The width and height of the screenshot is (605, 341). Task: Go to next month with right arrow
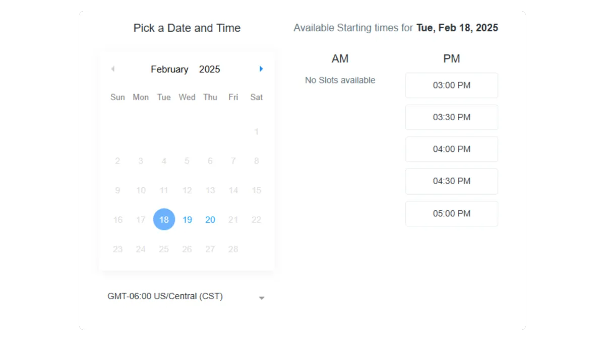pos(261,69)
